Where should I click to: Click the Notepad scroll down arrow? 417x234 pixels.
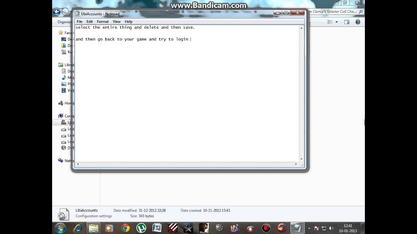[x=301, y=159]
